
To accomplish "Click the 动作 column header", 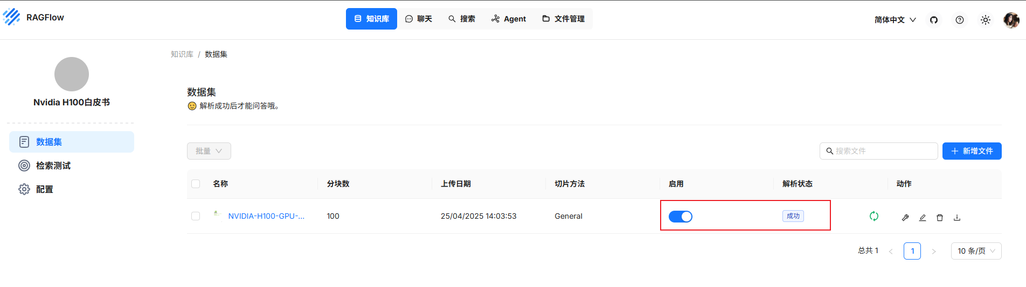I will (904, 184).
